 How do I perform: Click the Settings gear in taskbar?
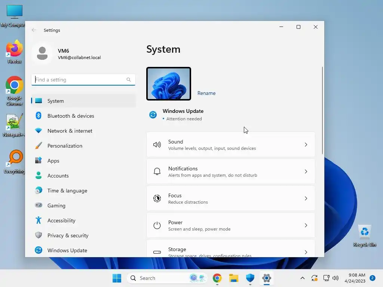coord(266,278)
